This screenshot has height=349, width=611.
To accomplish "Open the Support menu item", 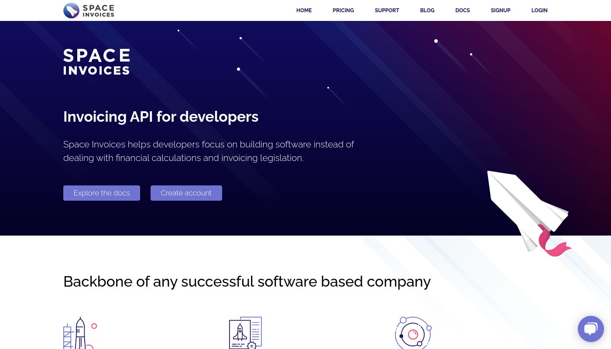I will tap(387, 10).
